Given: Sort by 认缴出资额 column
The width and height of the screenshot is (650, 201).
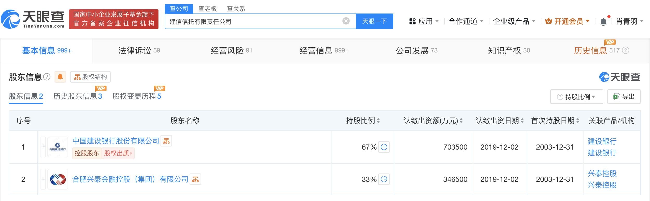Looking at the screenshot, I should tap(433, 121).
